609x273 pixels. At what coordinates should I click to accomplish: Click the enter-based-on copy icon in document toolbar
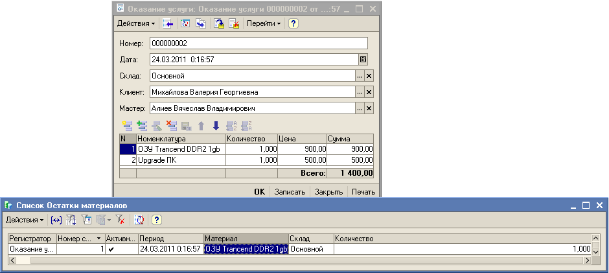[200, 24]
